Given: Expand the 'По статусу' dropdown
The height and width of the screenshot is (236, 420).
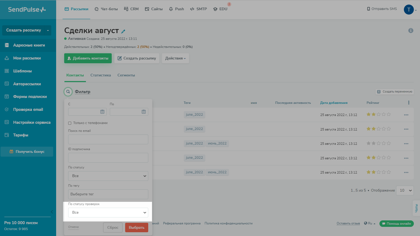Looking at the screenshot, I should pyautogui.click(x=108, y=176).
